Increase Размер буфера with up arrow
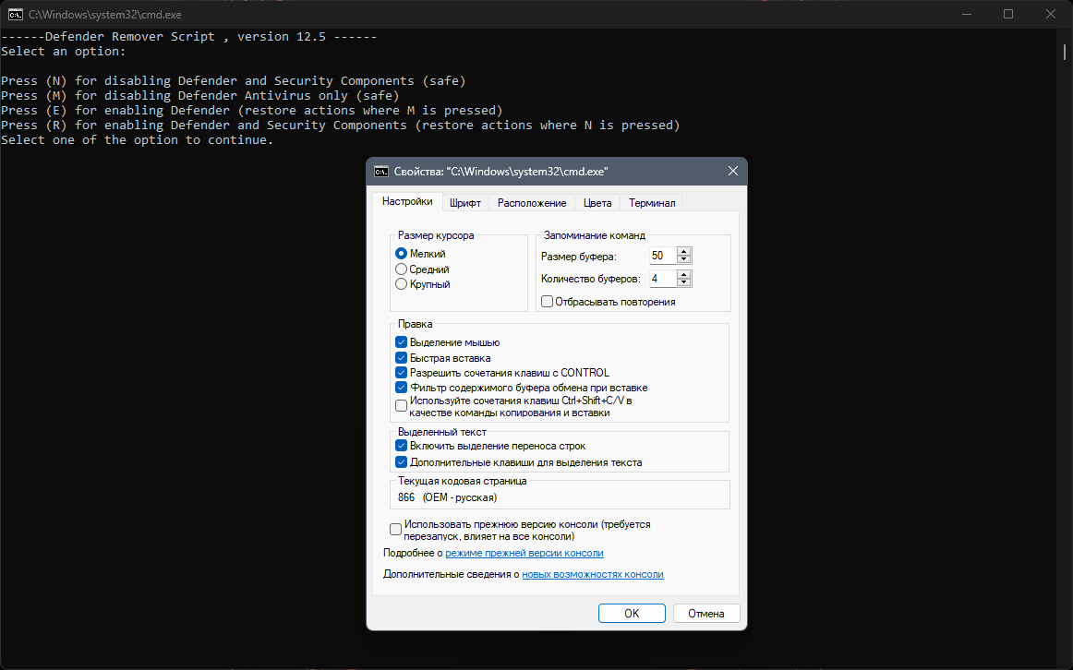Image resolution: width=1073 pixels, height=670 pixels. point(683,252)
